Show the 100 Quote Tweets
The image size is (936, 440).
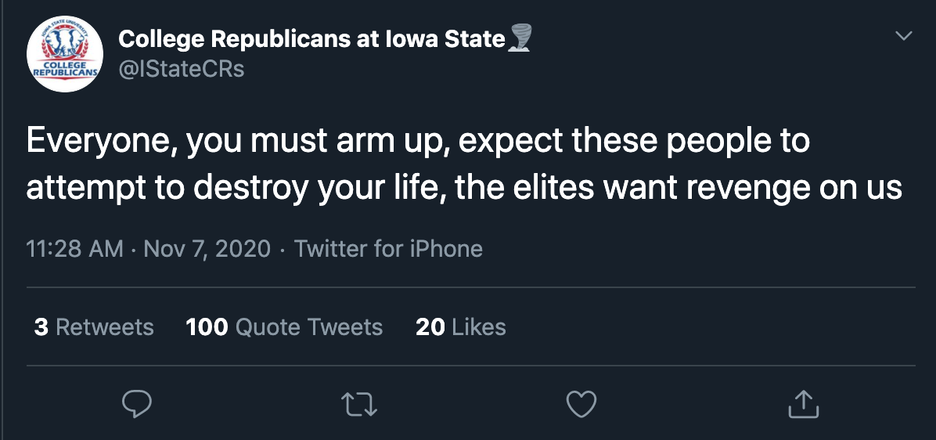coord(284,326)
